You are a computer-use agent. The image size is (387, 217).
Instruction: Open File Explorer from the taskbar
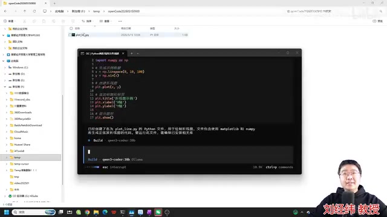pos(96,212)
